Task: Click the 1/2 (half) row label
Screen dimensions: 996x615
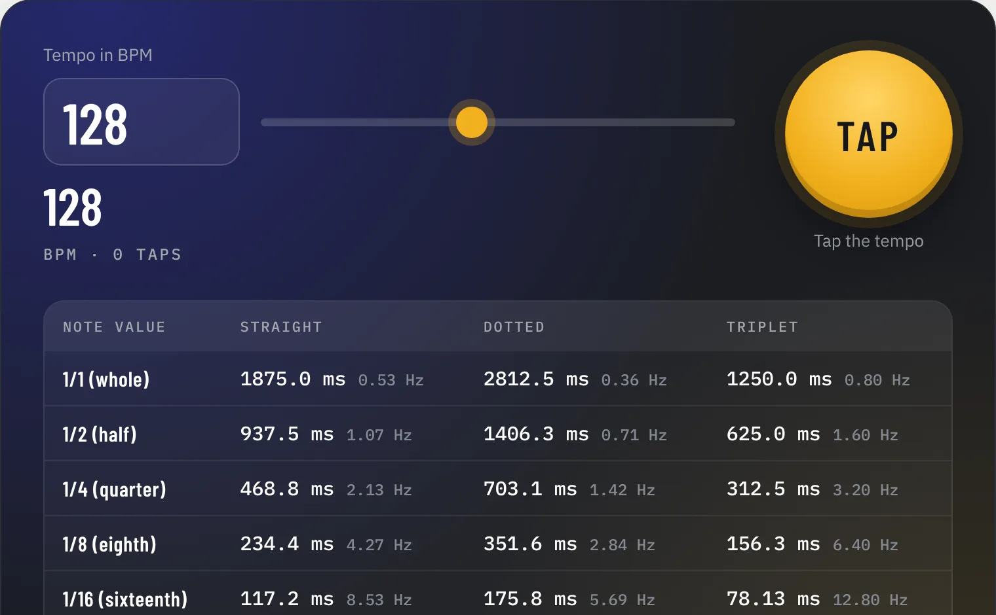Action: click(x=100, y=434)
